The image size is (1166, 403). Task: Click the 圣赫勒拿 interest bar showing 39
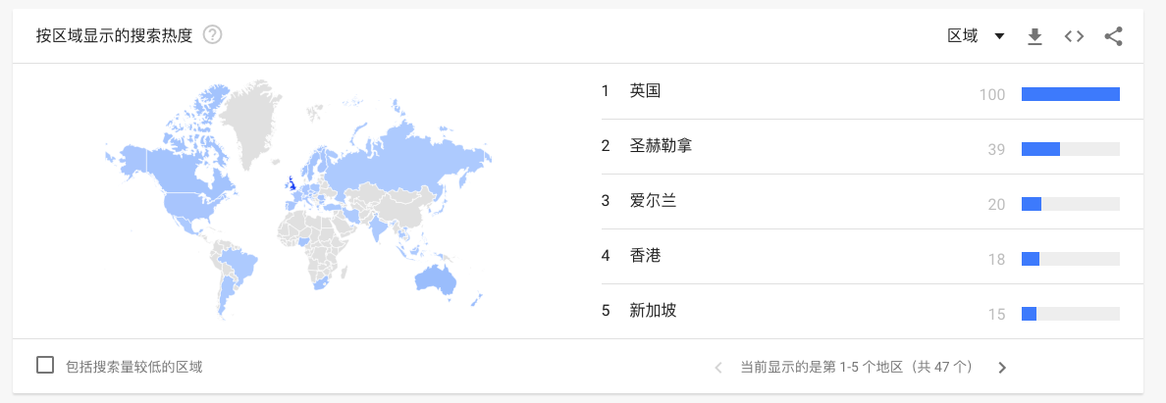[x=1070, y=149]
